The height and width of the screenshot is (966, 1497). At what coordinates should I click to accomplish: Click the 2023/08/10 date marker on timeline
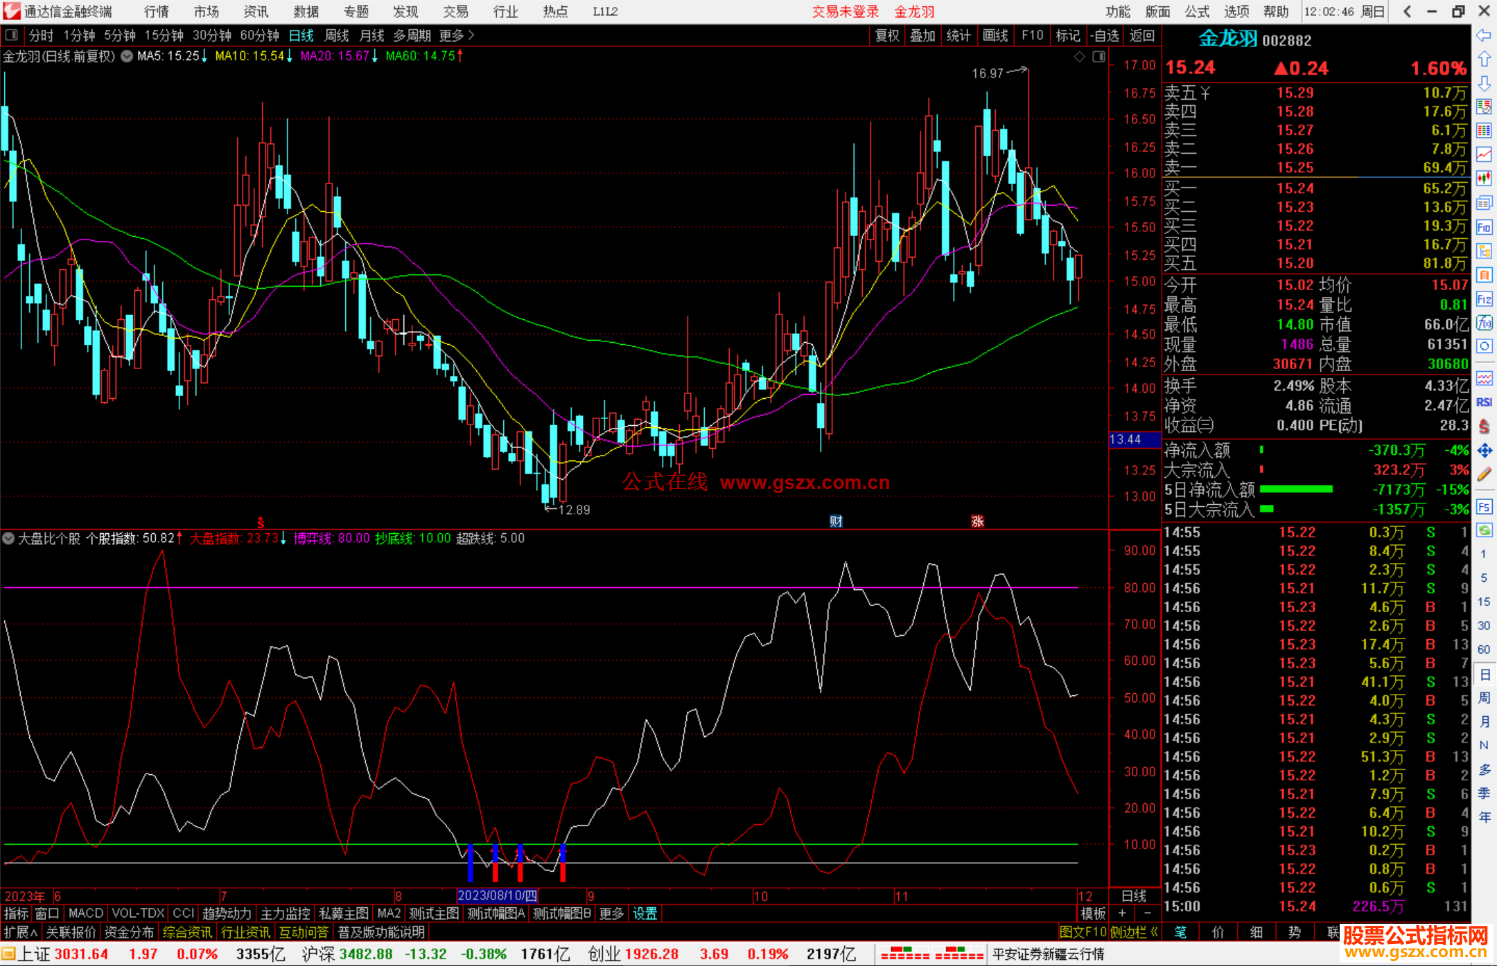coord(497,895)
